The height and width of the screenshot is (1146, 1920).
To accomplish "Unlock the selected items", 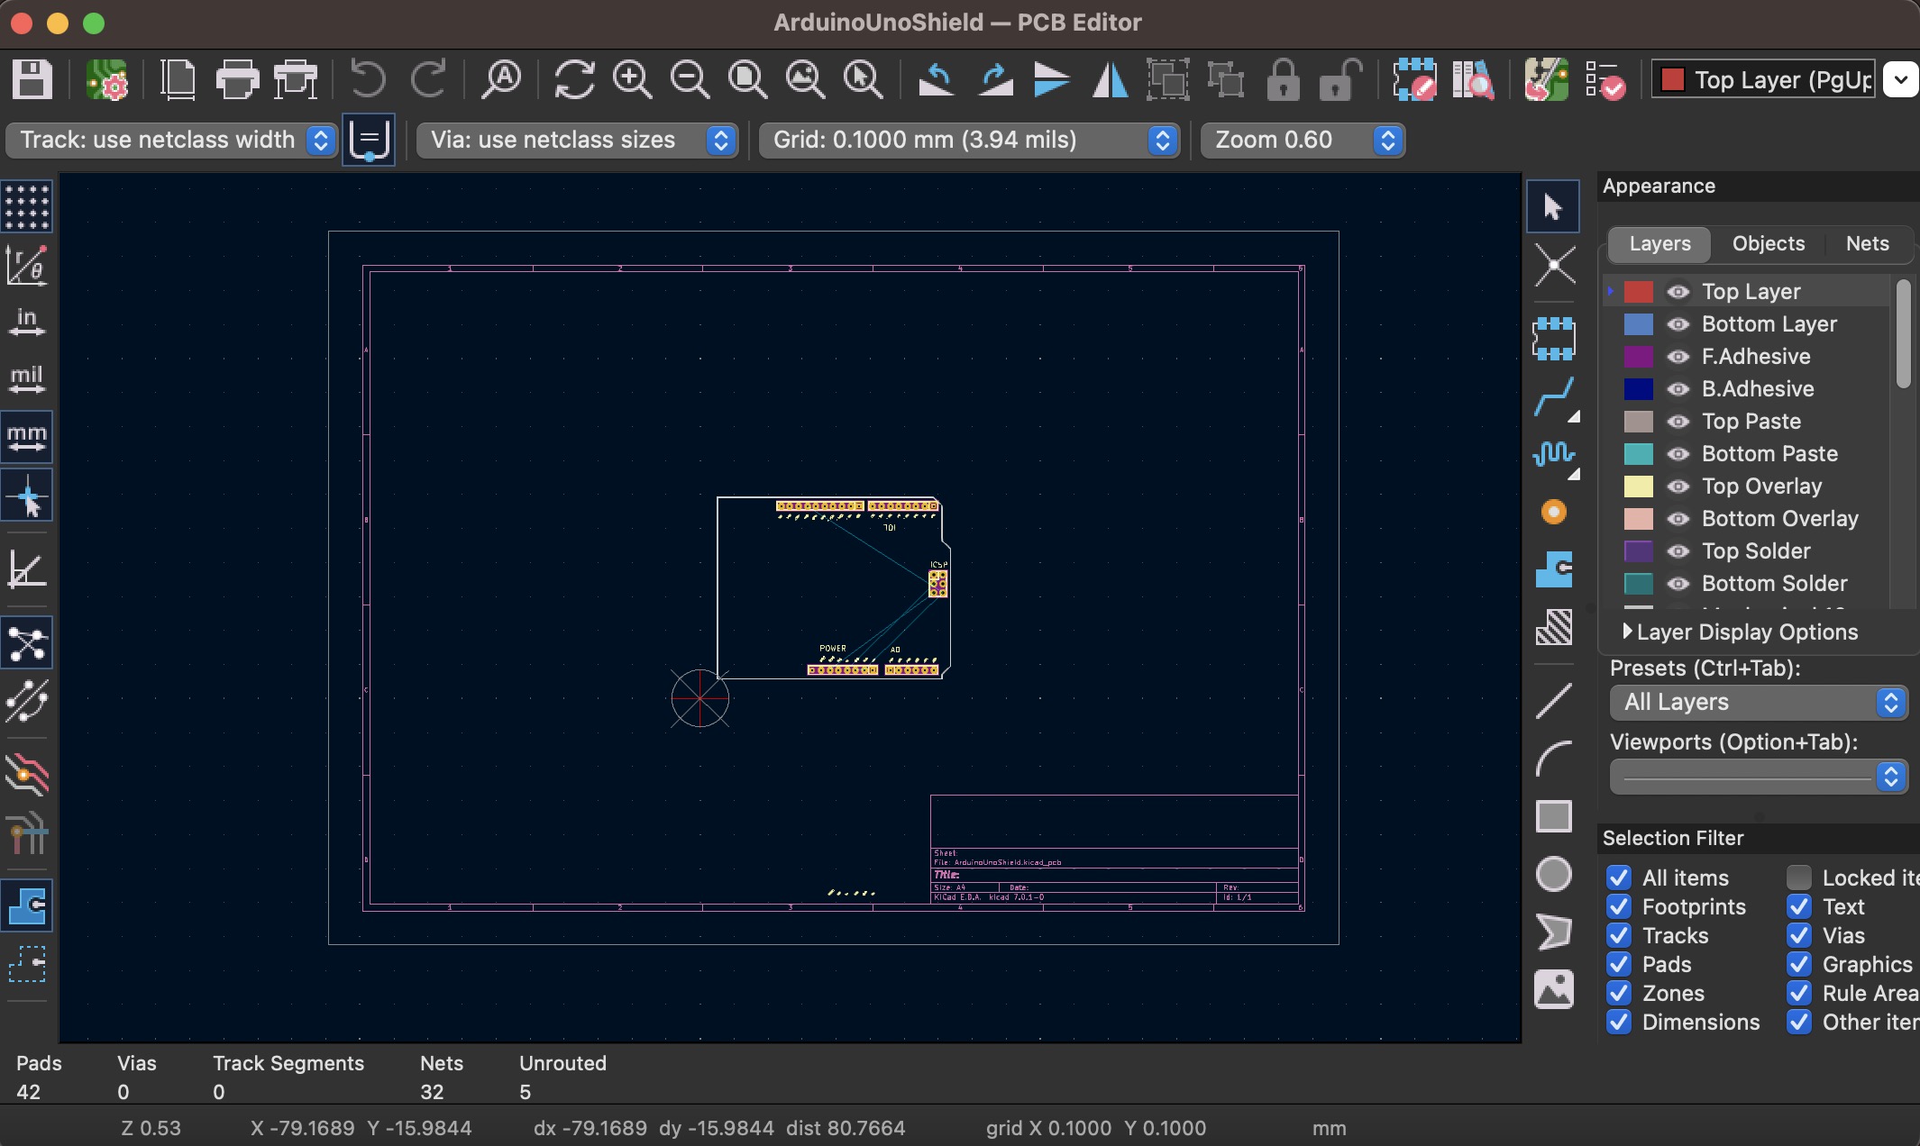I will 1339,80.
